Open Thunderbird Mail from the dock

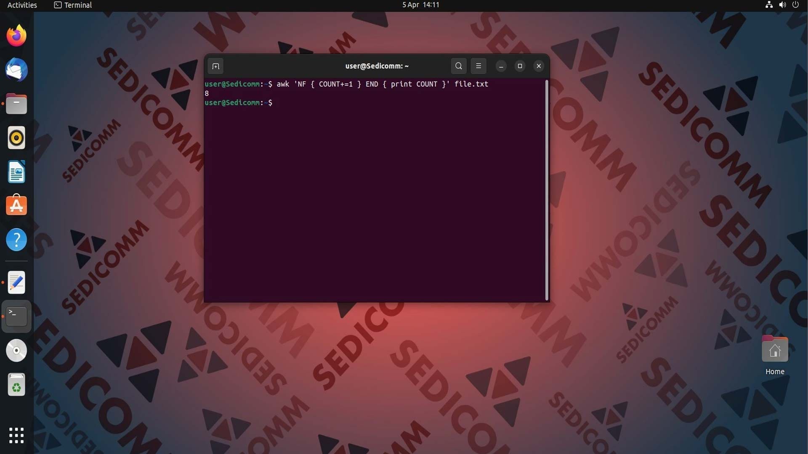[16, 70]
